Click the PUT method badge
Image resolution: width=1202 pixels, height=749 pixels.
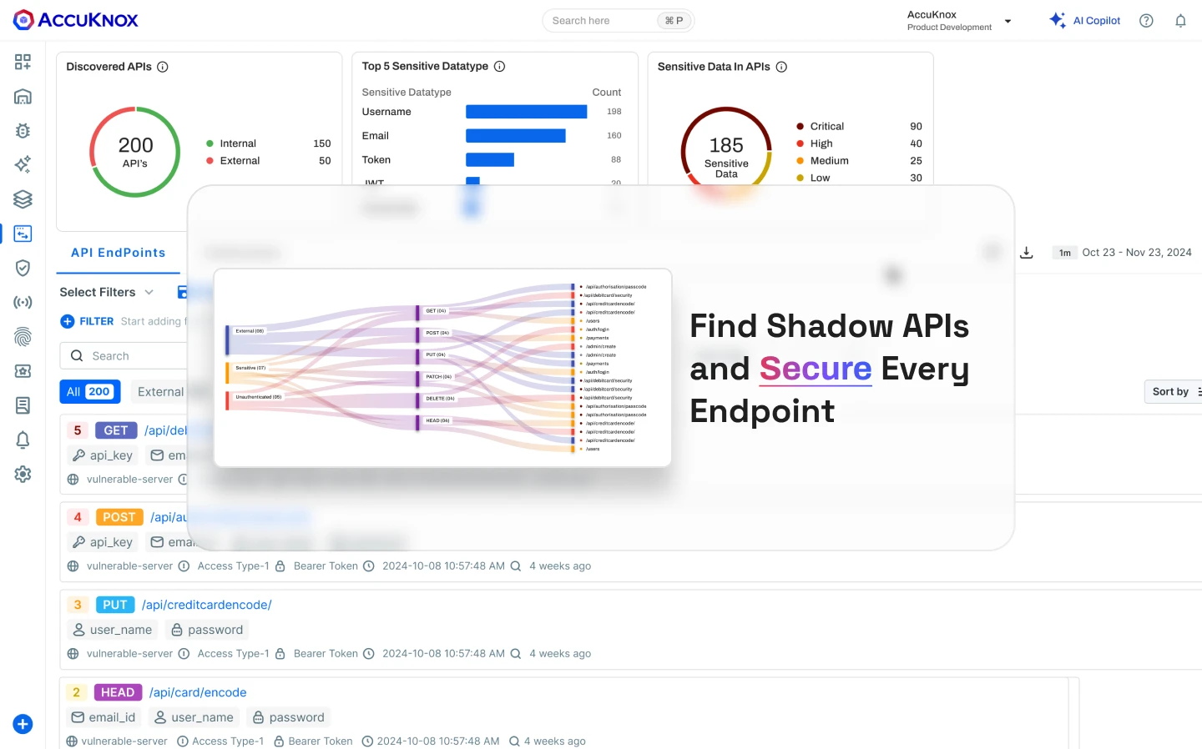(x=115, y=605)
